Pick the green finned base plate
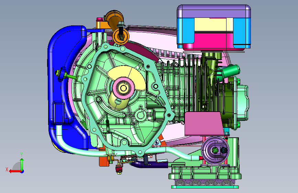The image size is (298, 193). click(x=205, y=174)
